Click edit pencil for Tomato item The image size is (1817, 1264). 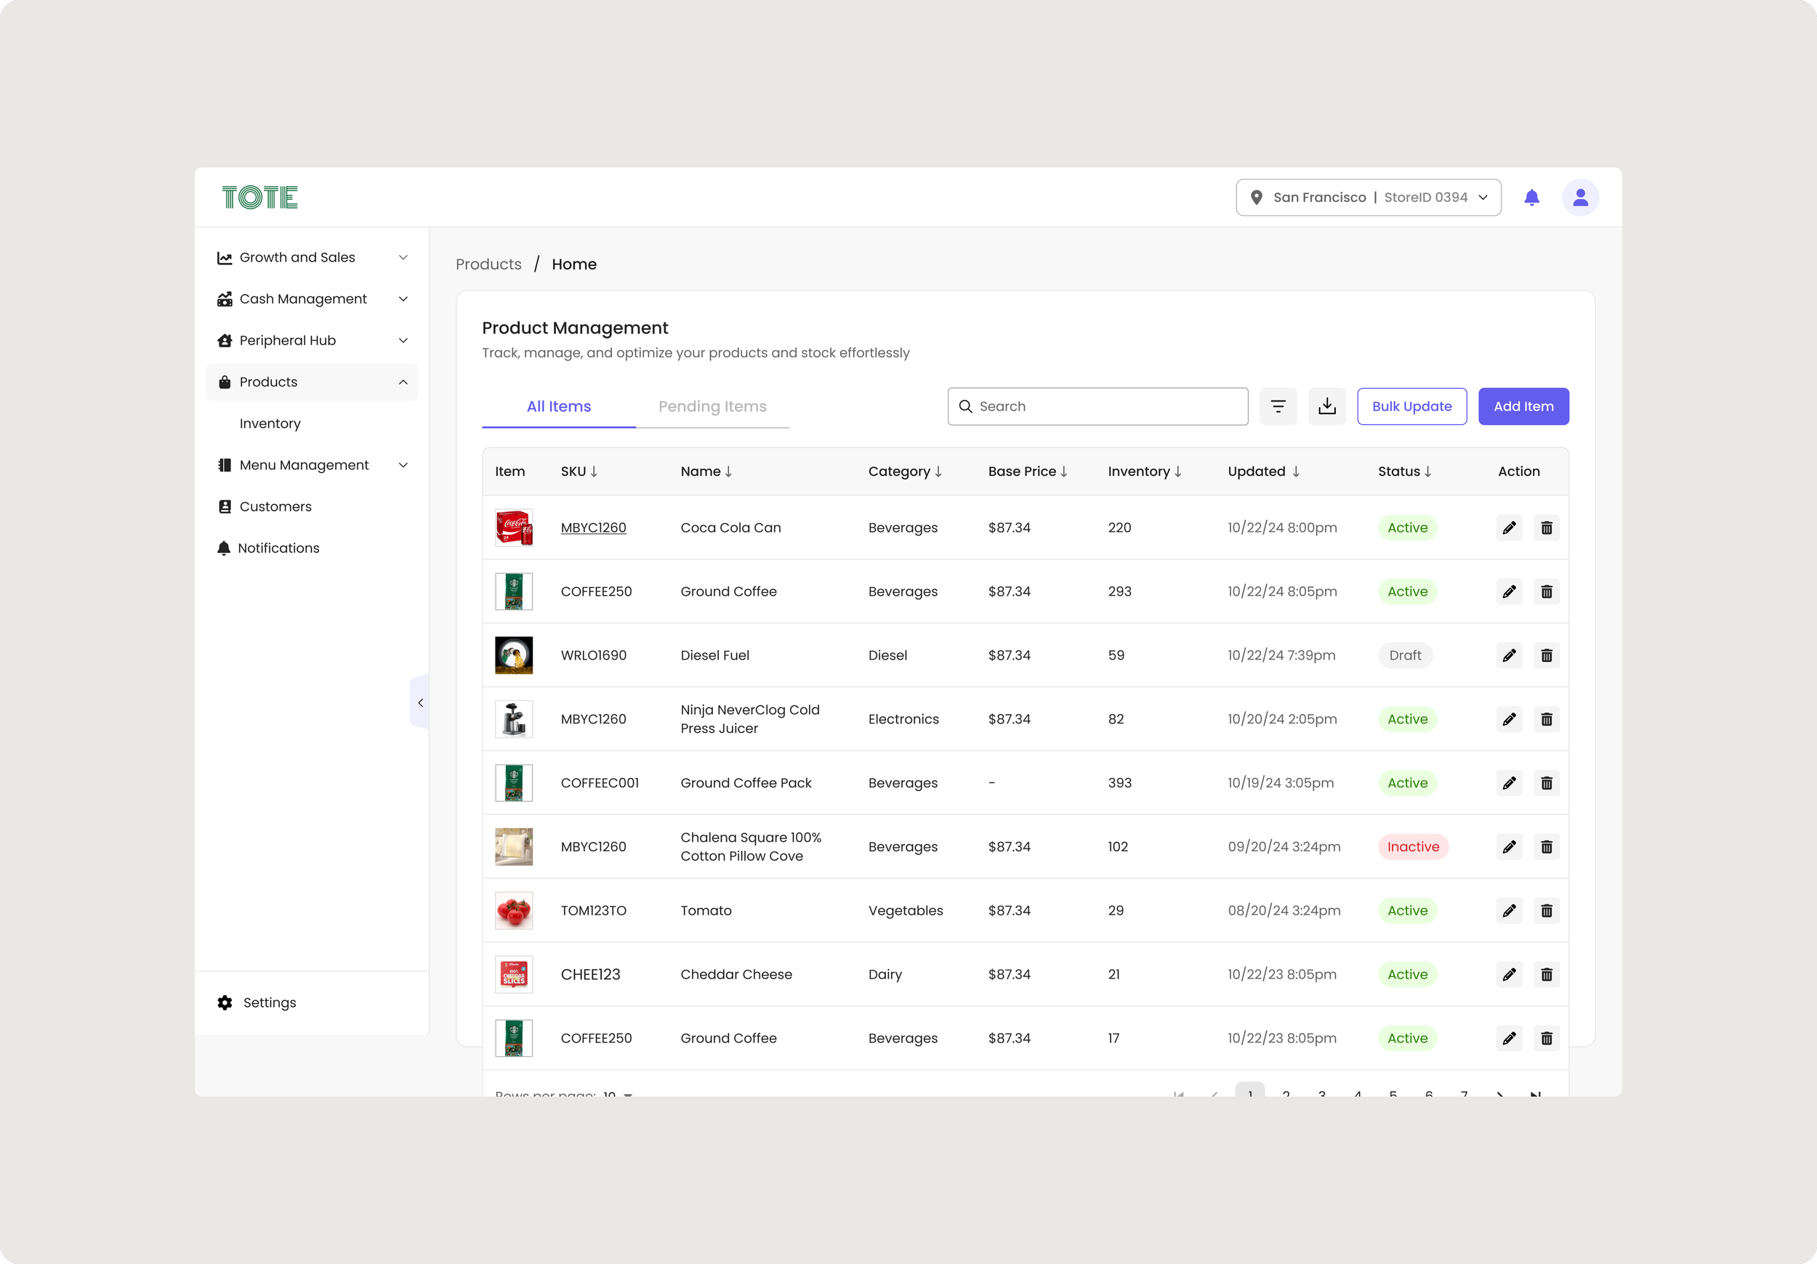click(1508, 910)
